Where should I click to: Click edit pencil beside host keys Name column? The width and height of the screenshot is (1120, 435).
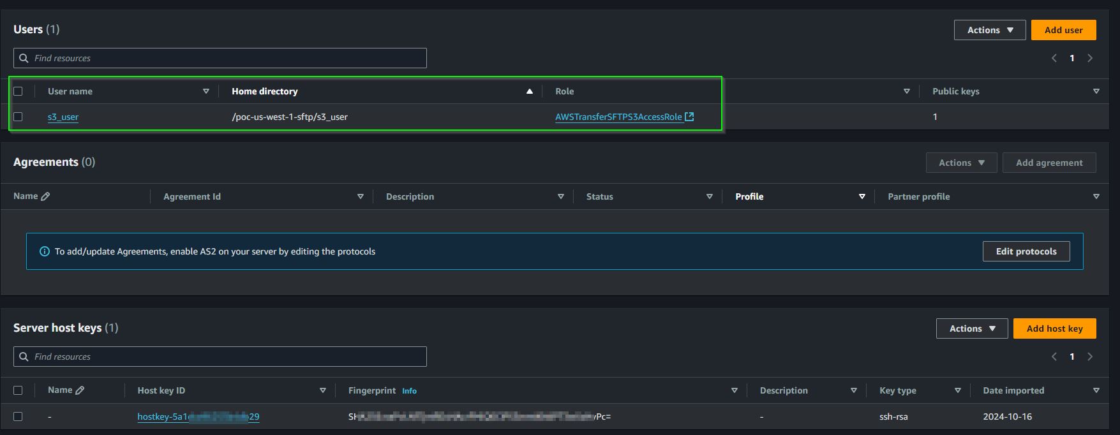tap(80, 390)
